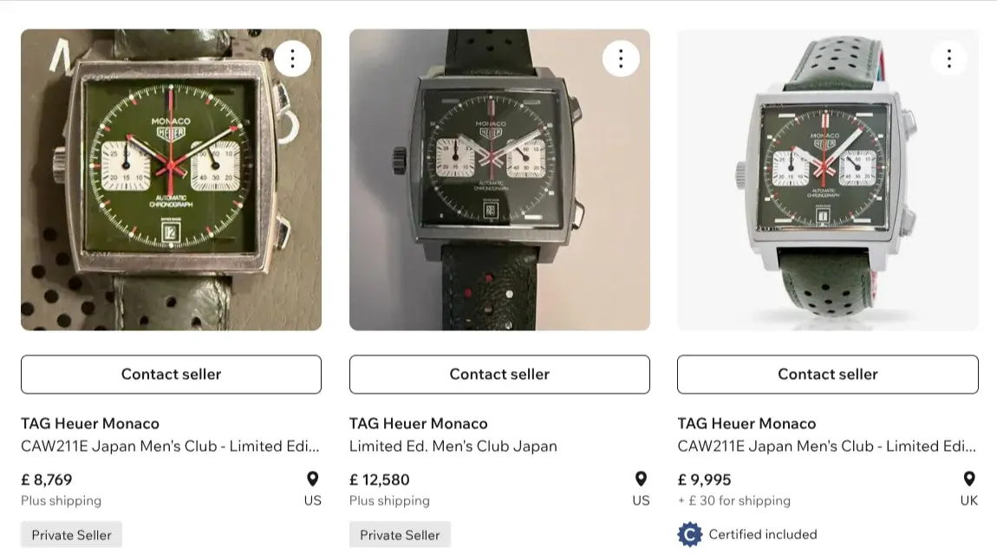This screenshot has width=997, height=560.
Task: Open three-dot menu on the £8,769 listing
Action: click(292, 58)
